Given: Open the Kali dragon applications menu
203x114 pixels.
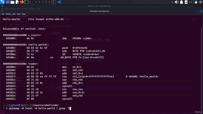Looking at the screenshot, I should (x=2, y=2).
